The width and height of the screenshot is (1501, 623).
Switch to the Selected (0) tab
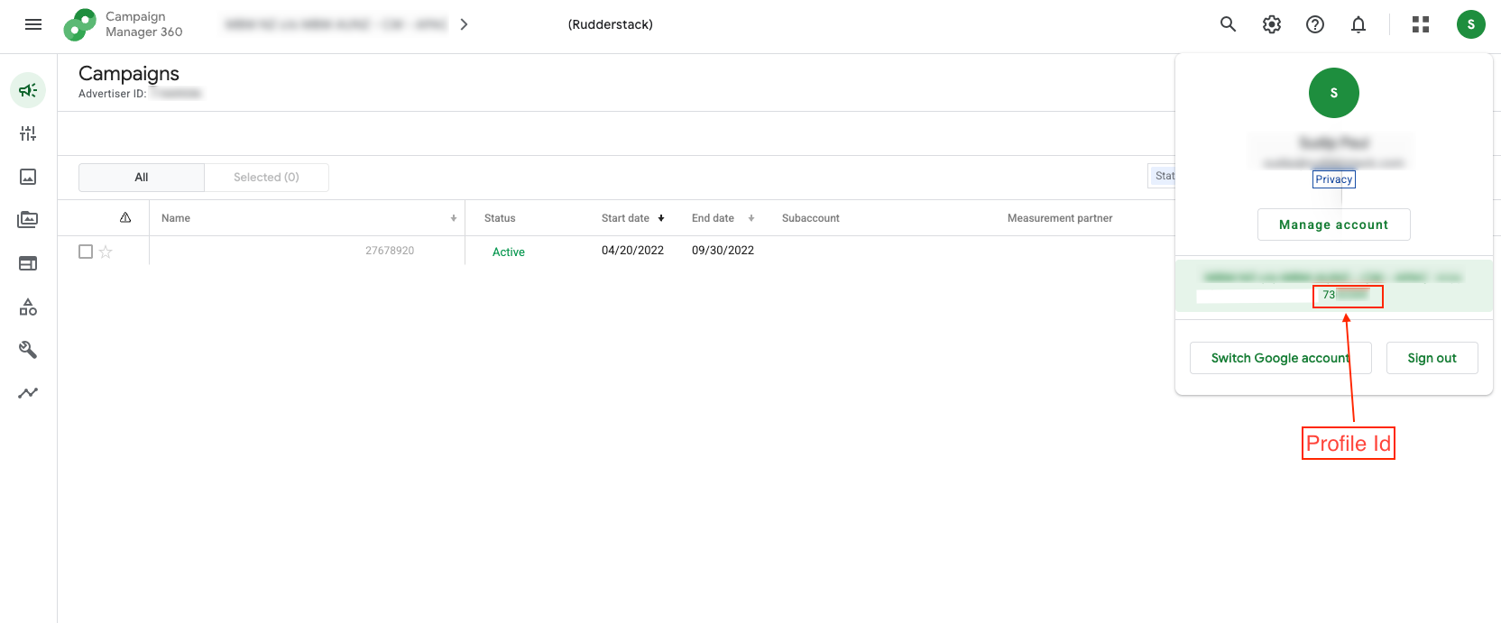coord(266,178)
